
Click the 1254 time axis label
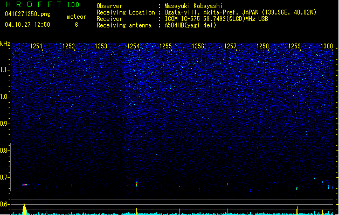(134, 46)
